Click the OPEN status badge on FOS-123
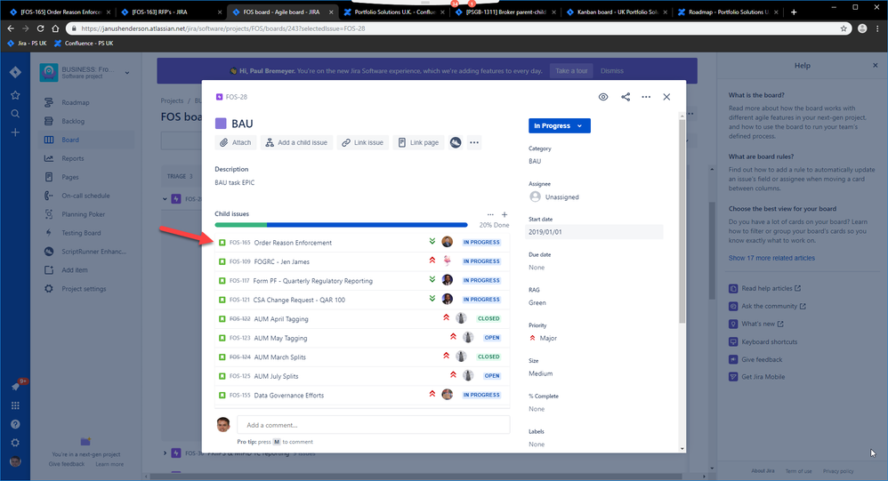The height and width of the screenshot is (481, 888). (x=491, y=338)
